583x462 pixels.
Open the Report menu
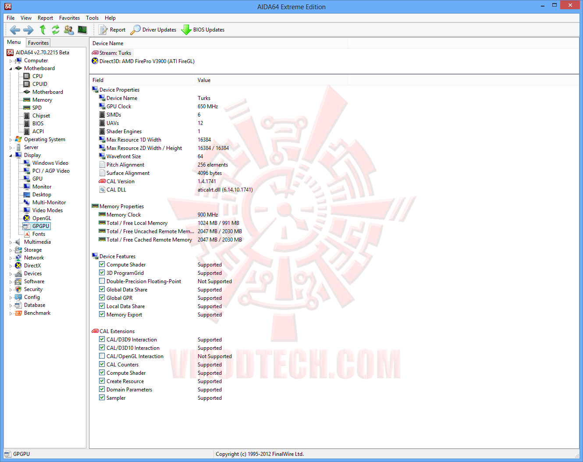pyautogui.click(x=45, y=18)
